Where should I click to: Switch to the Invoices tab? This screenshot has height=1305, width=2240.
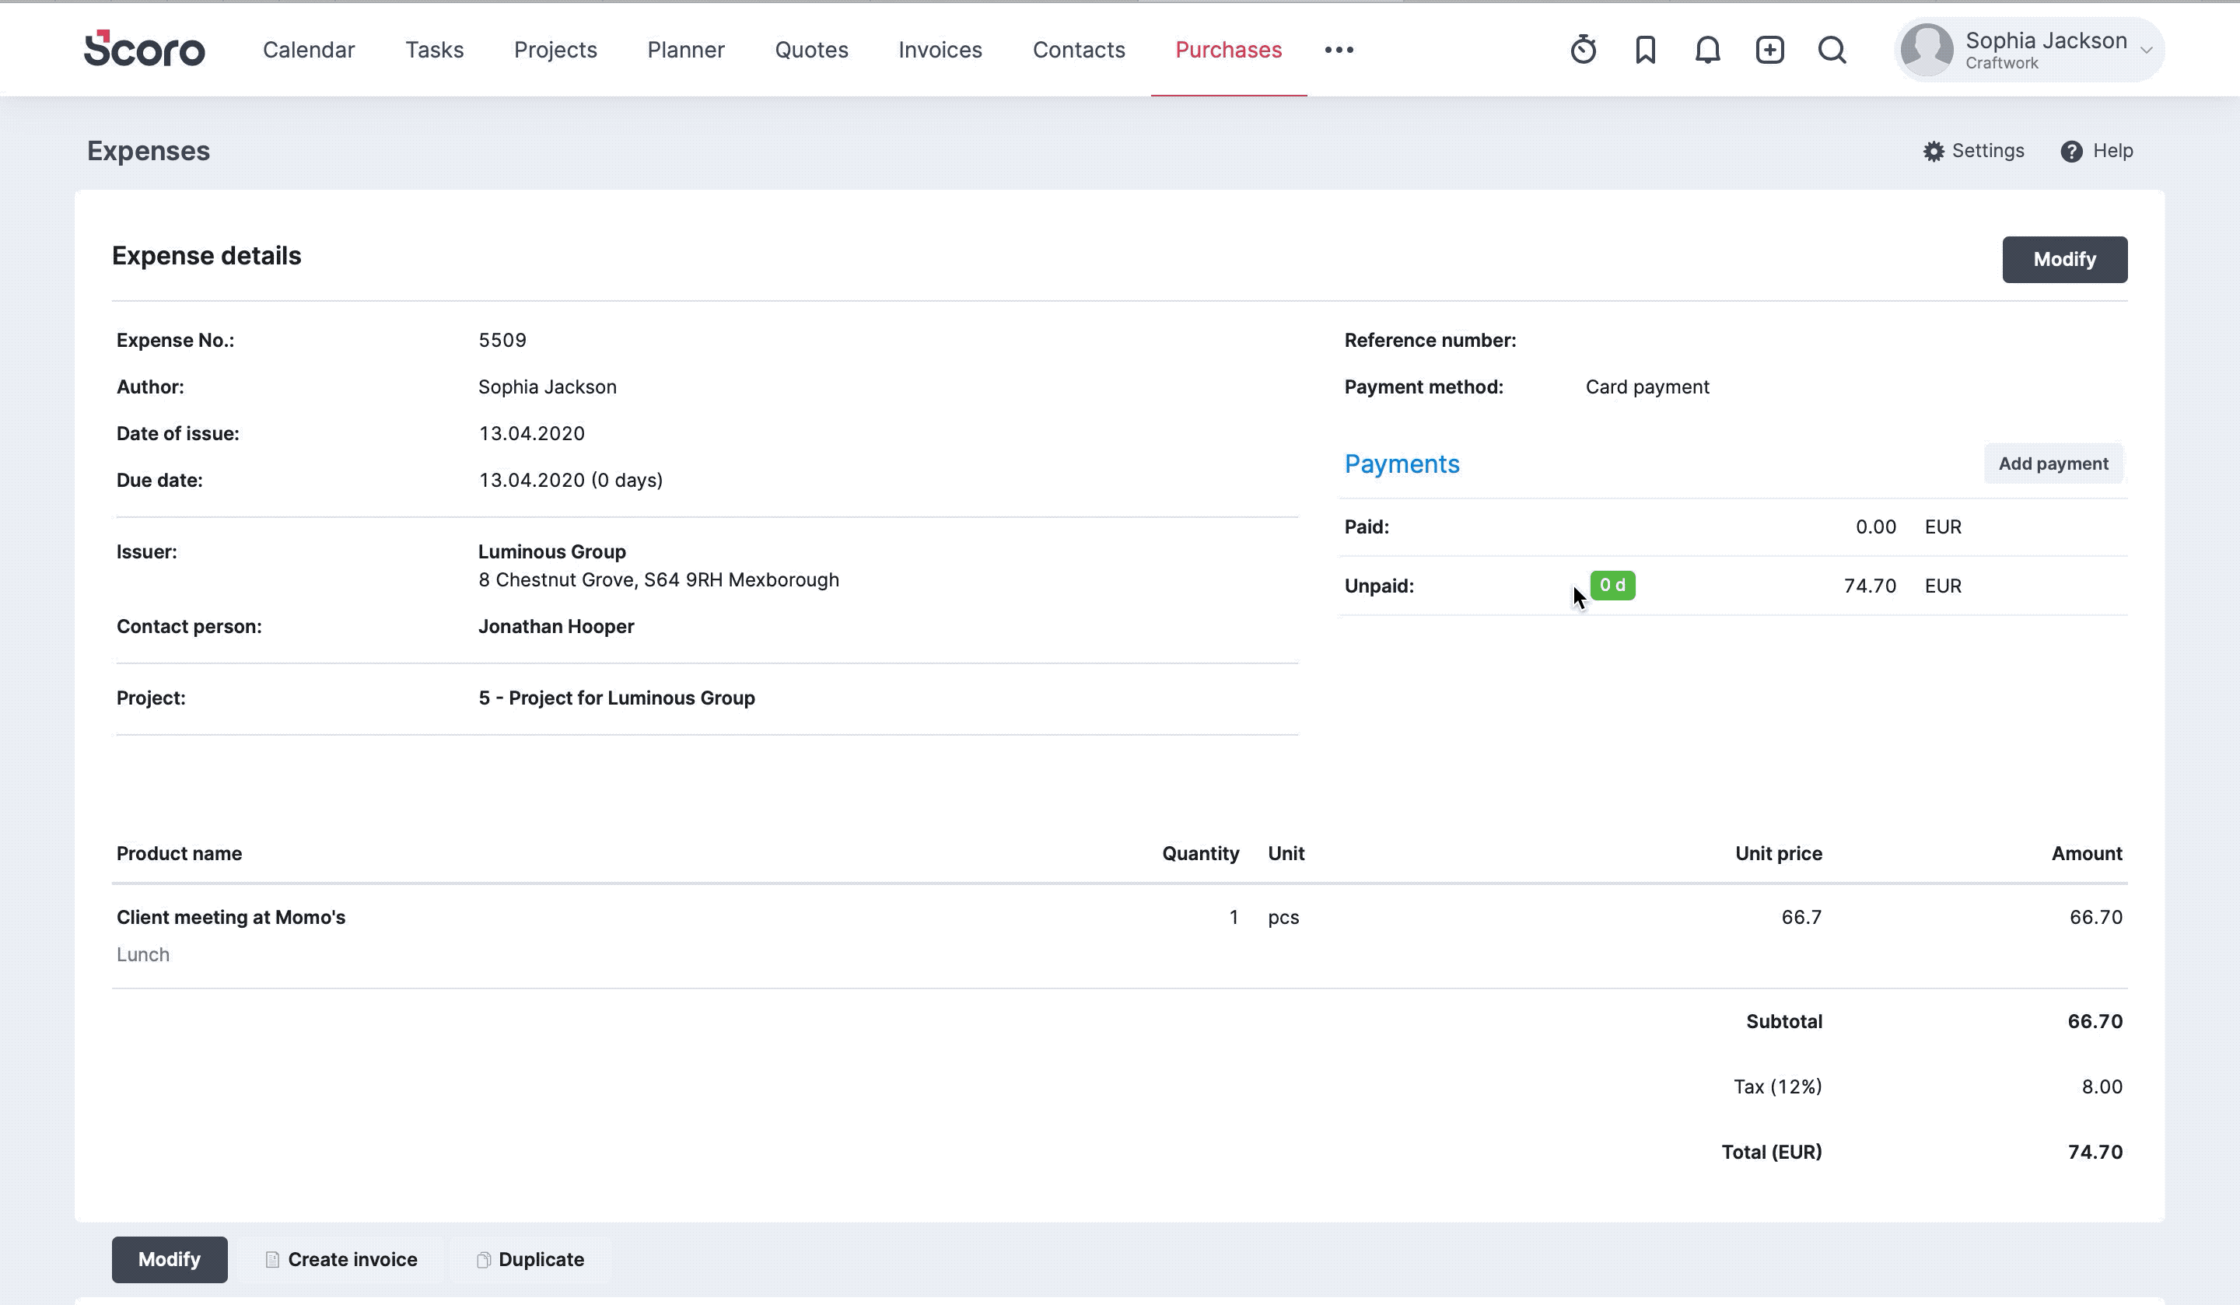tap(940, 50)
